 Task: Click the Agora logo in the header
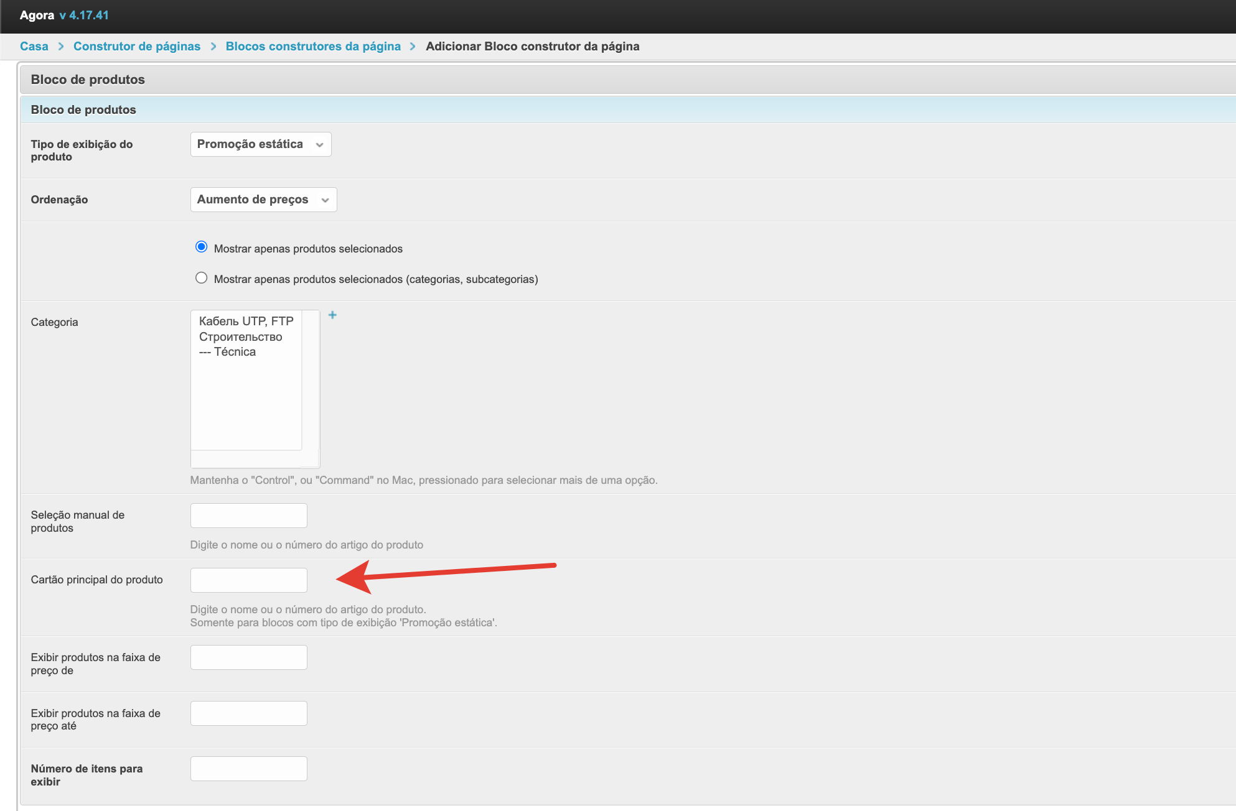click(x=37, y=16)
